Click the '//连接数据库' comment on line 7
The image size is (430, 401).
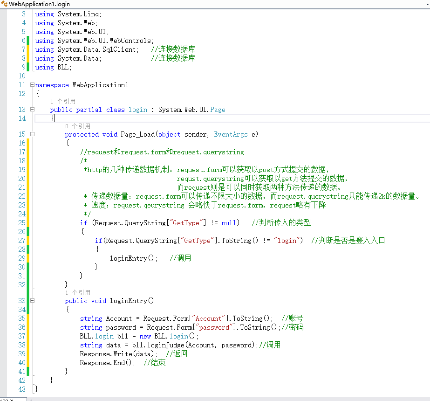[x=173, y=49]
